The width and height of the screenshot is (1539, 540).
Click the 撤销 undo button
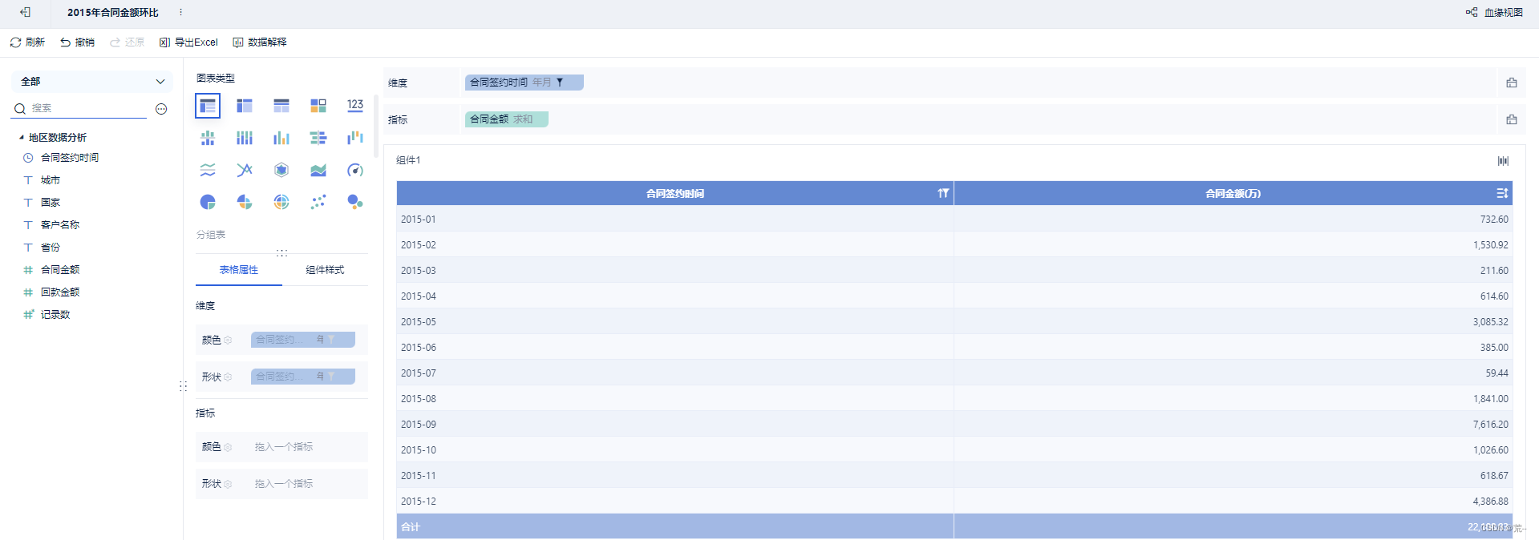(x=77, y=42)
